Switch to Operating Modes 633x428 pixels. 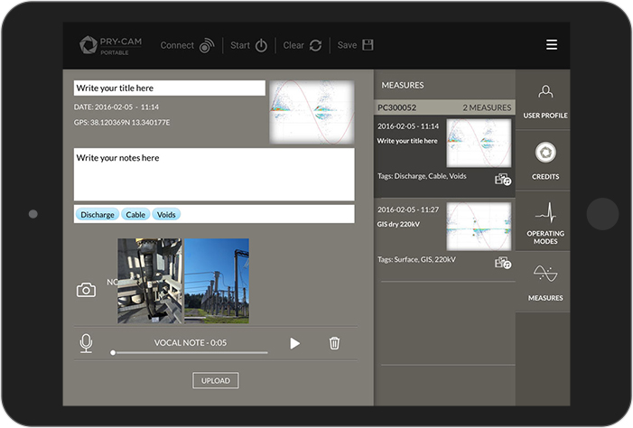545,221
